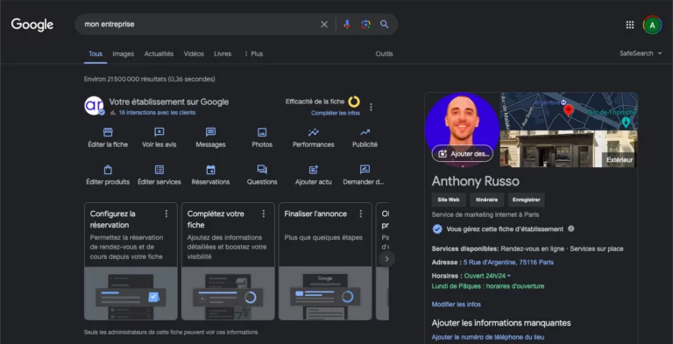Open the account avatar menu
The height and width of the screenshot is (344, 673).
tap(652, 25)
